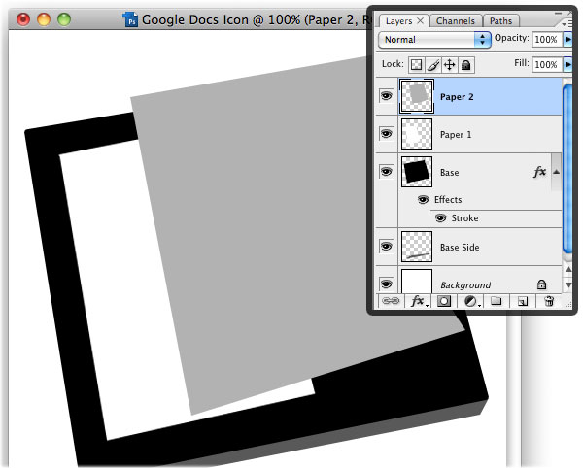Click the Base layer thumbnail

417,172
